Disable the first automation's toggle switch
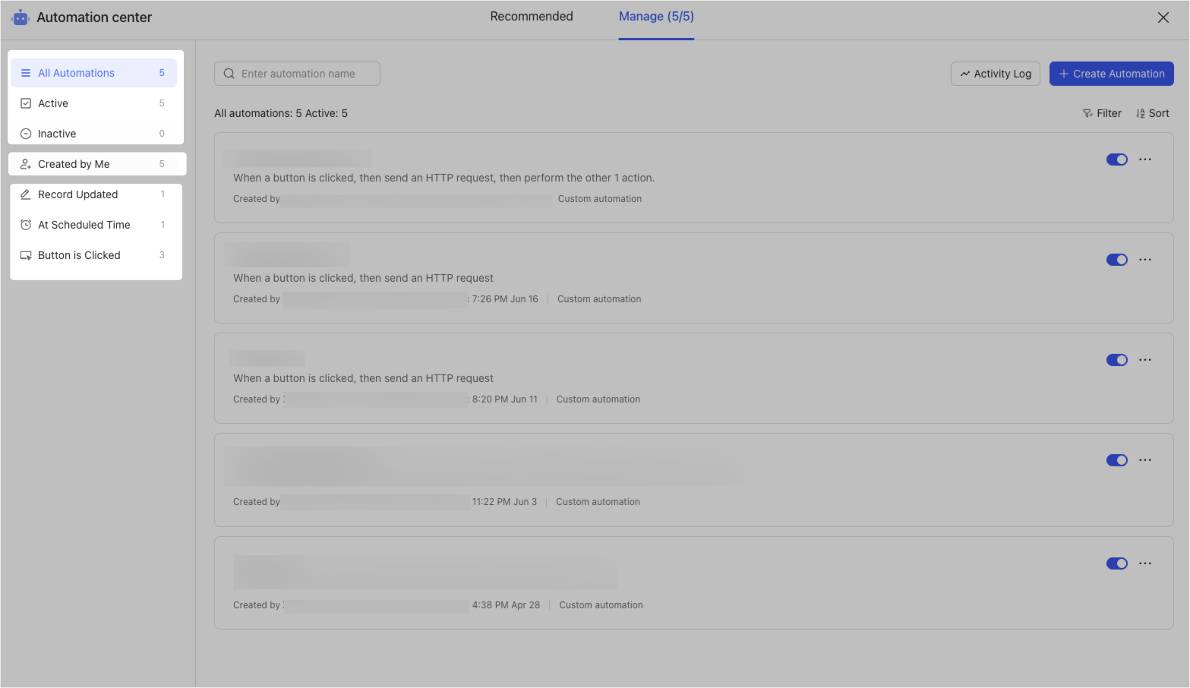 click(x=1116, y=159)
